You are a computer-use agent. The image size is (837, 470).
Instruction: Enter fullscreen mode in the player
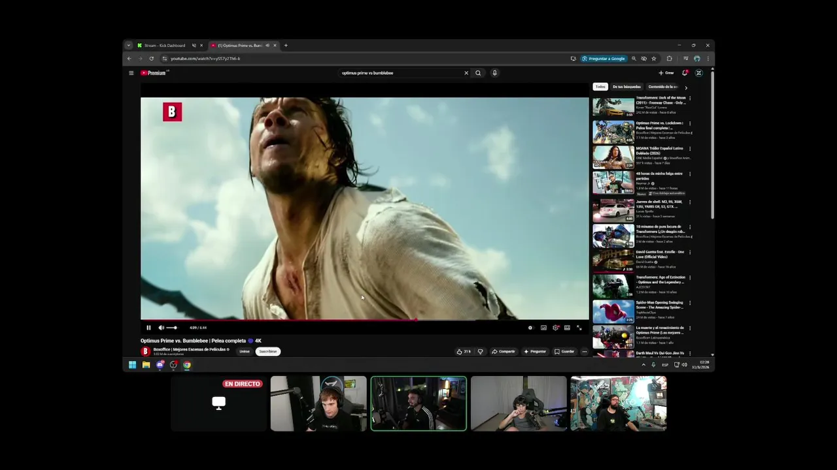coord(579,328)
